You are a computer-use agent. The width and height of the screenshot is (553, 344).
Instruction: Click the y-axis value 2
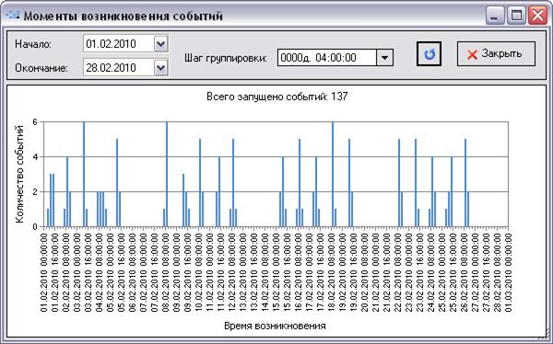click(x=35, y=192)
